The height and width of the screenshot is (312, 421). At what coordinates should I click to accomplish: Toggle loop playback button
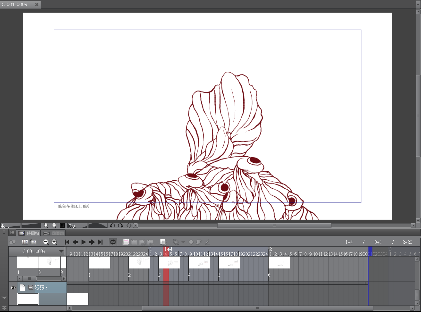[x=113, y=242]
